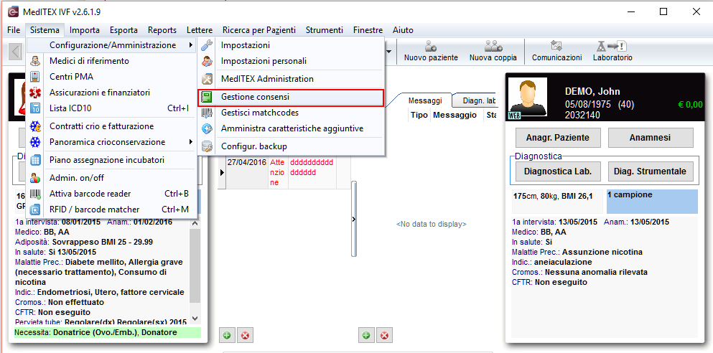Viewport: 713px width, 353px height.
Task: Click the Anamnesi button
Action: click(x=651, y=138)
